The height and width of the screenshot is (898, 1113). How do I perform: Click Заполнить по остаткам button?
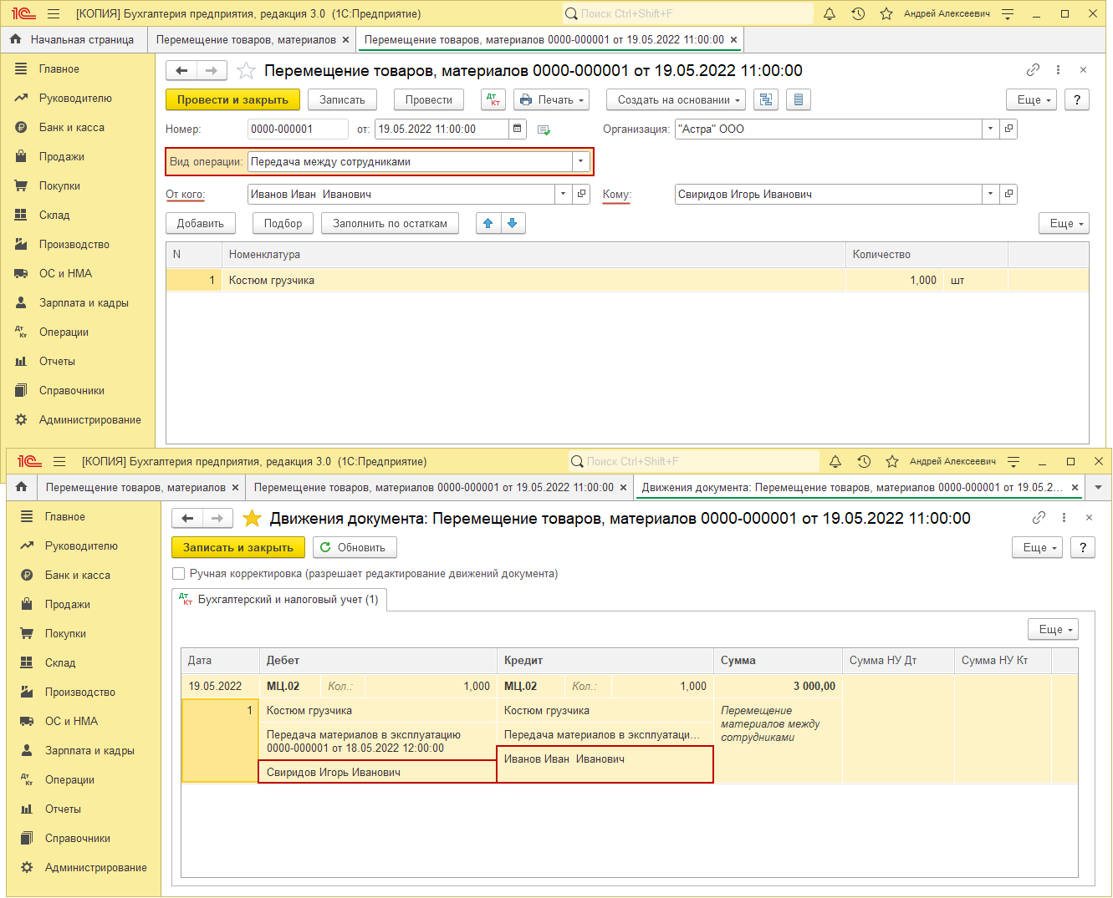(390, 223)
